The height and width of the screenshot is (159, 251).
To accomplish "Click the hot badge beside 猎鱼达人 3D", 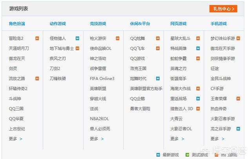I will click(x=198, y=108).
